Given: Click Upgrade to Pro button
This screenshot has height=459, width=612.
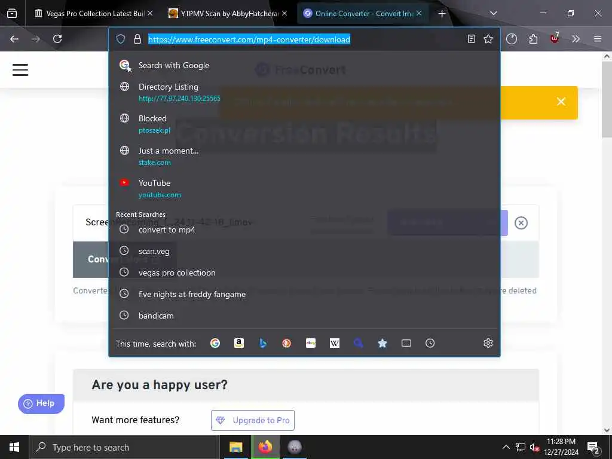Looking at the screenshot, I should 253,420.
